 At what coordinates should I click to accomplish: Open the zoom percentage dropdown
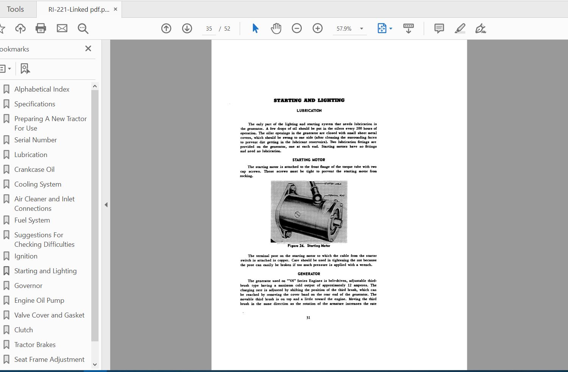(x=361, y=29)
